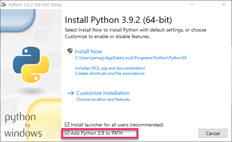Toggle the Add Python 3.9 to PATH checkbox
The image size is (232, 142).
pos(68,133)
